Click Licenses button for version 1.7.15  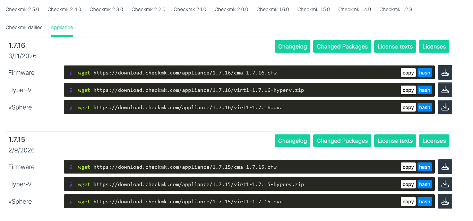[434, 141]
